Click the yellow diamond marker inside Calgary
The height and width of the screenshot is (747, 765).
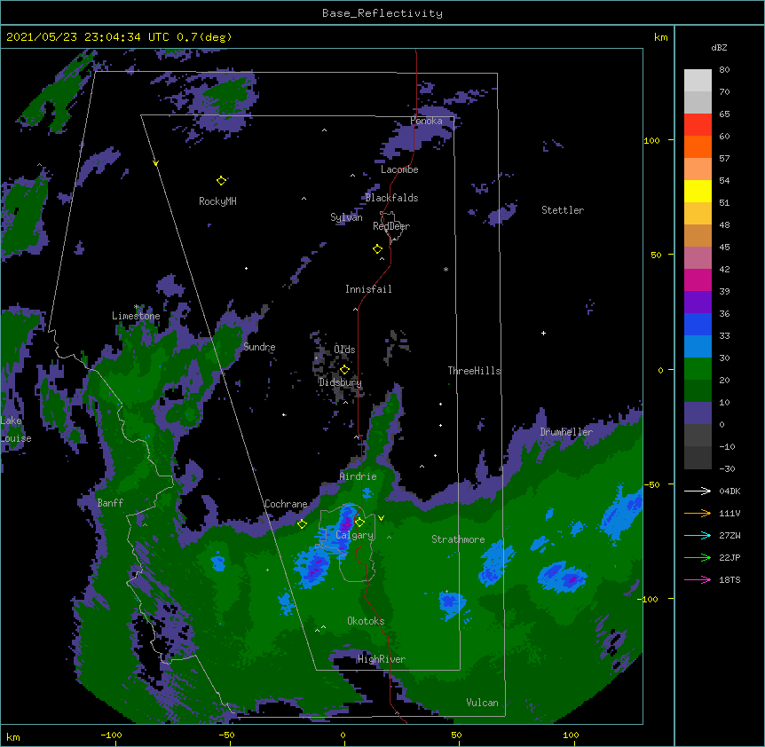pyautogui.click(x=359, y=523)
